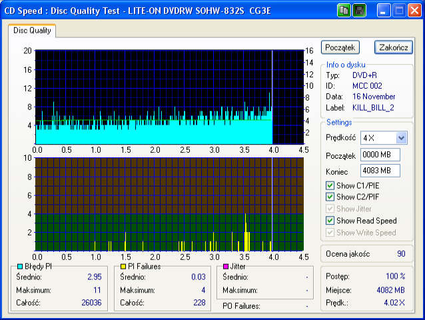425x320 pixels.
Task: Click PI errors average 2.95
Action: pyautogui.click(x=95, y=277)
